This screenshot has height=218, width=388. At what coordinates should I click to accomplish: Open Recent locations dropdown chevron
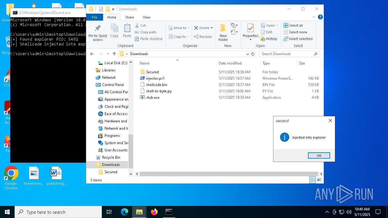pyautogui.click(x=108, y=54)
